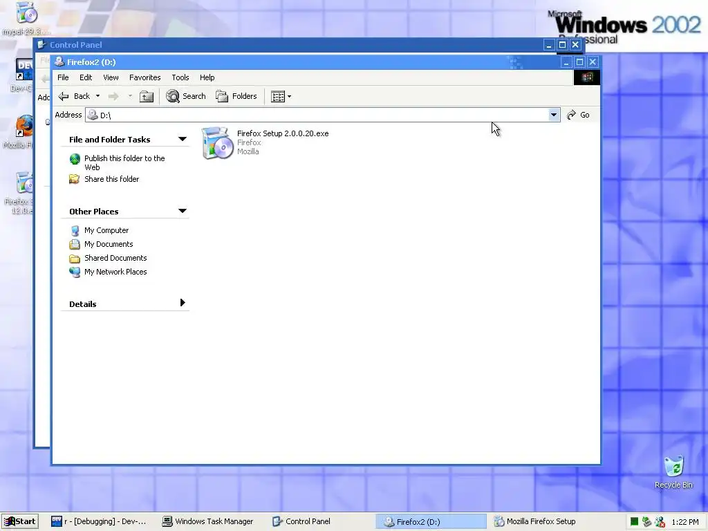
Task: Select the Recycle Bin desktop icon
Action: pos(673,472)
